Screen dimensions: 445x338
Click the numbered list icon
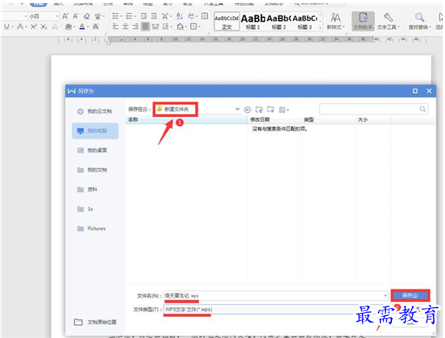[129, 16]
